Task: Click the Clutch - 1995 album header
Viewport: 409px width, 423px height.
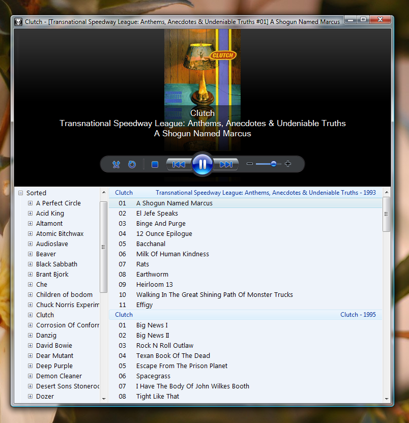Action: pos(358,315)
